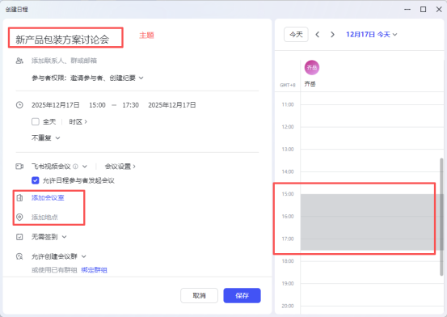Click the check-in checkbox icon
Viewport: 447px width, 317px height.
tap(19, 237)
